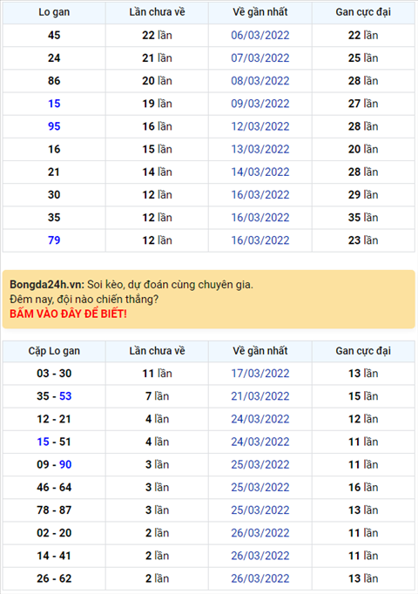Open the date 12/03/2022

coord(260,126)
